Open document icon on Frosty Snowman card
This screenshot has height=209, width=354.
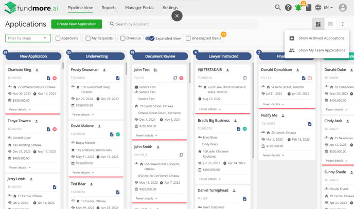118,78
